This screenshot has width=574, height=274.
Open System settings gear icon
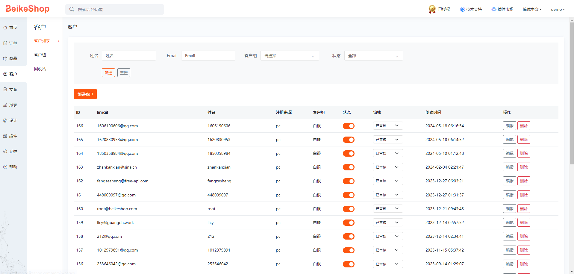5,152
